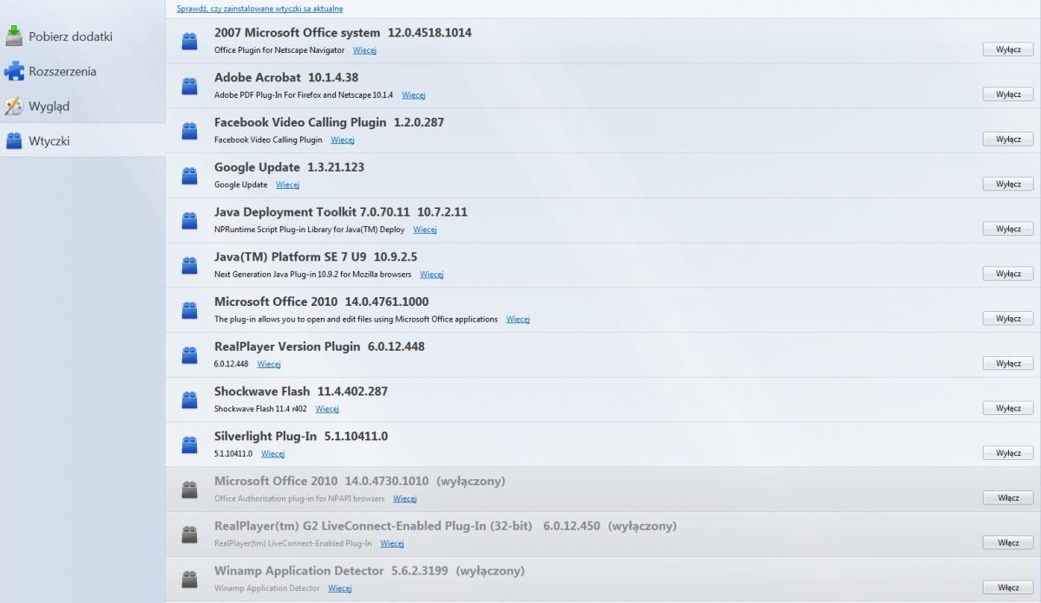Enable RealPlayer G2 LiveConnect-Enabled Plug-In
Viewport: 1041px width, 603px height.
coord(1008,542)
